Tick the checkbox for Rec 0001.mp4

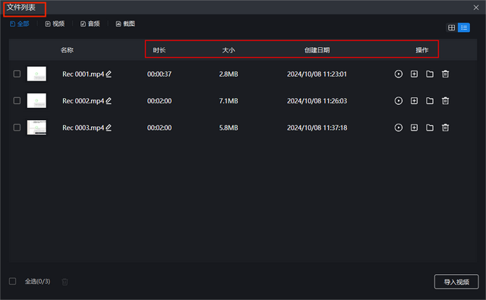coord(17,74)
